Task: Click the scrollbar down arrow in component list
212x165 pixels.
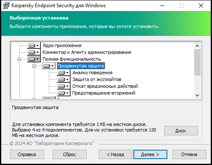Action: [x=197, y=95]
